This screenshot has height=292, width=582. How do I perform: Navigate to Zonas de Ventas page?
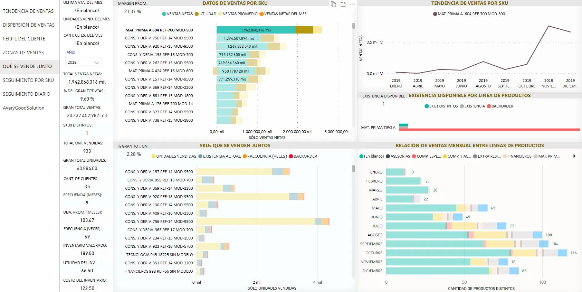23,53
